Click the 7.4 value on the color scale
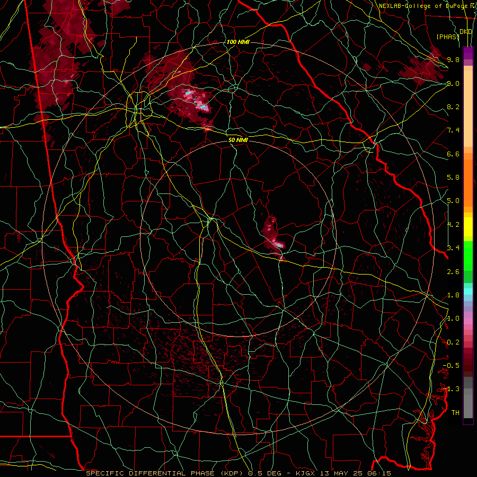The height and width of the screenshot is (477, 477). coord(453,130)
